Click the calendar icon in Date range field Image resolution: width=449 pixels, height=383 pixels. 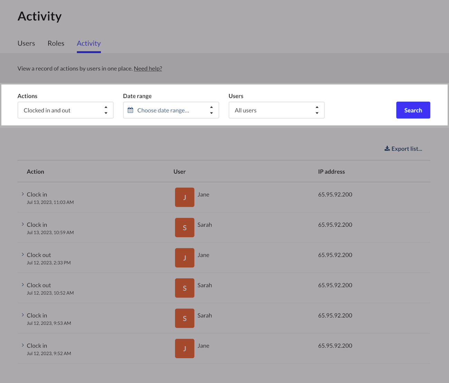click(130, 110)
